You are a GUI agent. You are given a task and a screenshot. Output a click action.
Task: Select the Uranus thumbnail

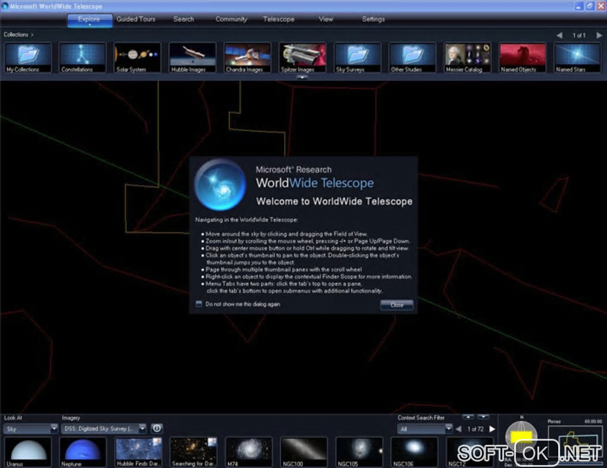click(28, 452)
